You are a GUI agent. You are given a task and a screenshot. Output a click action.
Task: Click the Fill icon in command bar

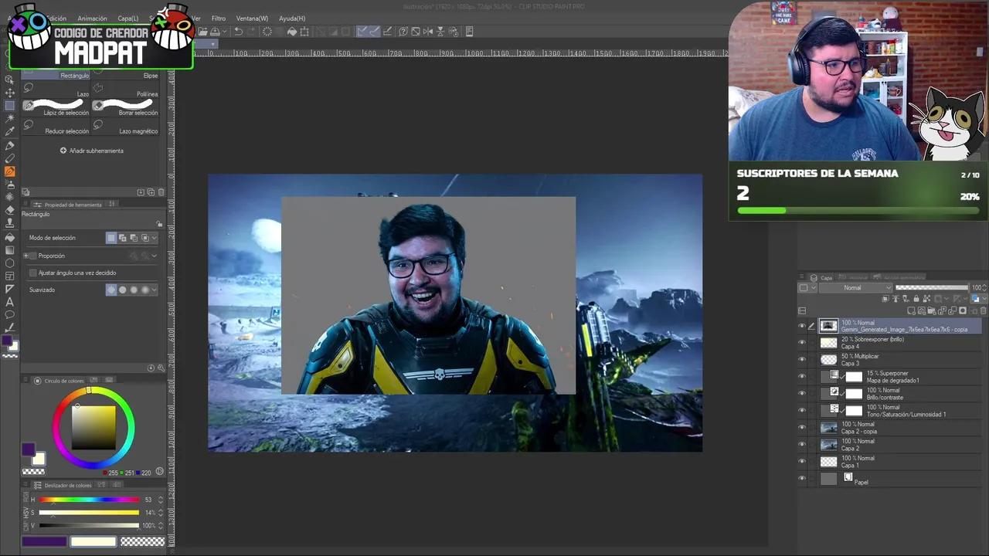click(x=292, y=32)
